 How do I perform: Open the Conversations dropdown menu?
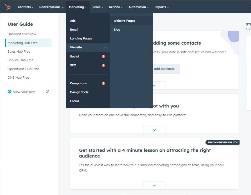(51, 7)
